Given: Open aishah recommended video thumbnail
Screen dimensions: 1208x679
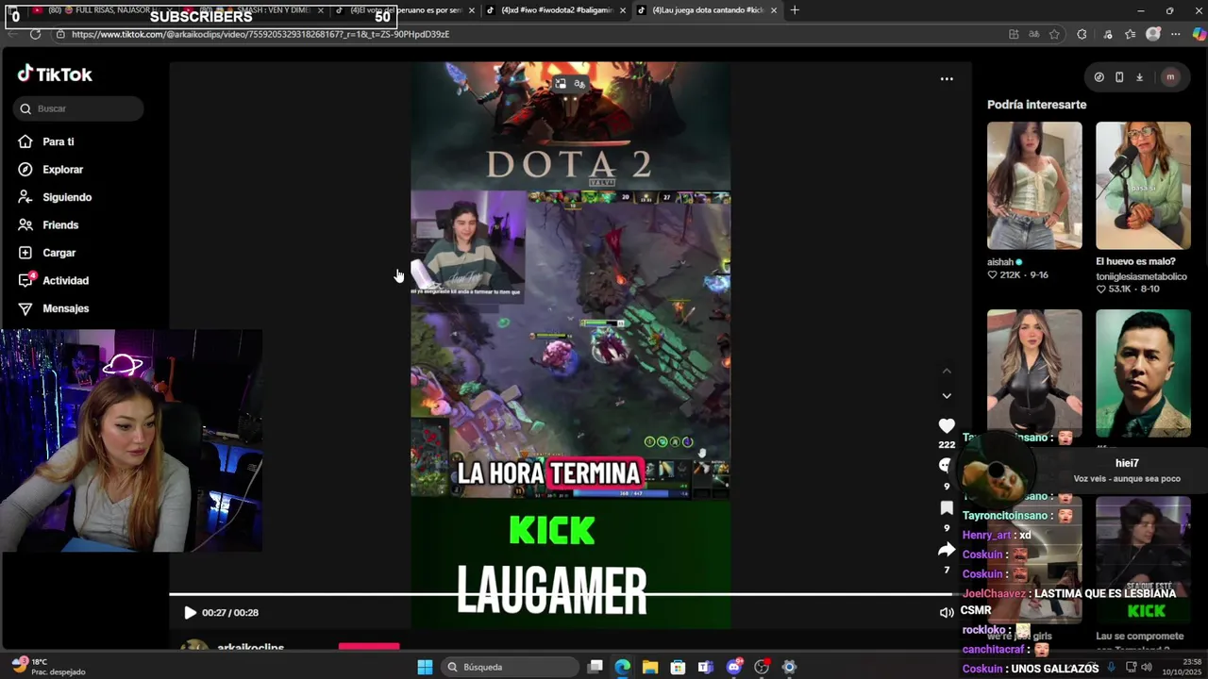Looking at the screenshot, I should pos(1034,186).
